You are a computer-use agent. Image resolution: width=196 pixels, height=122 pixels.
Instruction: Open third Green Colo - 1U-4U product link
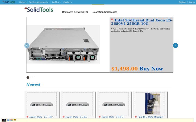tap(113, 117)
